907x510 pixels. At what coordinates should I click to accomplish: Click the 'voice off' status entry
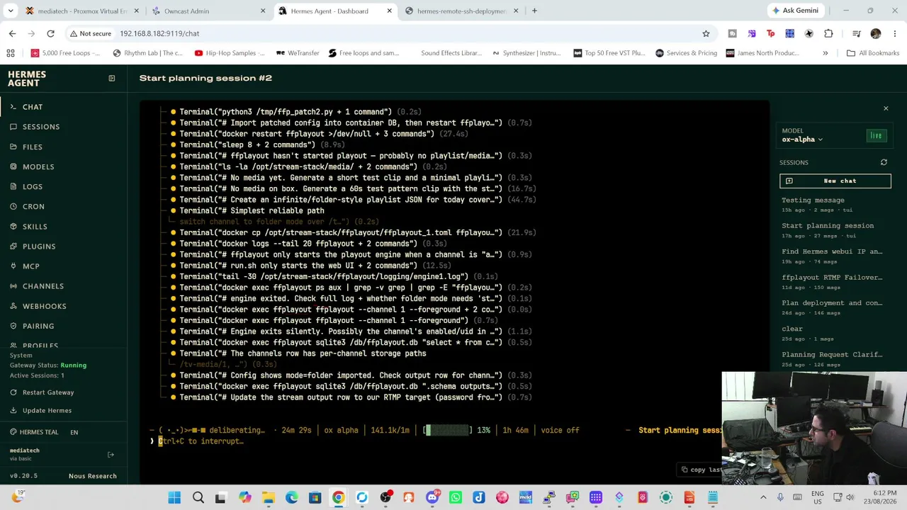pyautogui.click(x=560, y=430)
